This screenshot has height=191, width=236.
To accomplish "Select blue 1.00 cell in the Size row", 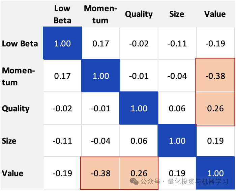I will [x=177, y=141].
